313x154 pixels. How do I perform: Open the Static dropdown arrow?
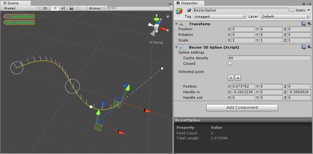[x=309, y=10]
